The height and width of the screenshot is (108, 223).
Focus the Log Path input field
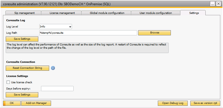point(88,33)
